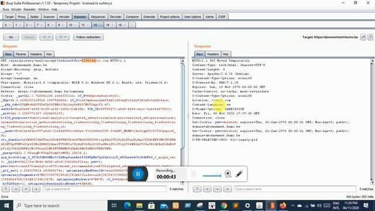Show hidden system tray icons
Screen dimensions: 375x211
[293, 206]
